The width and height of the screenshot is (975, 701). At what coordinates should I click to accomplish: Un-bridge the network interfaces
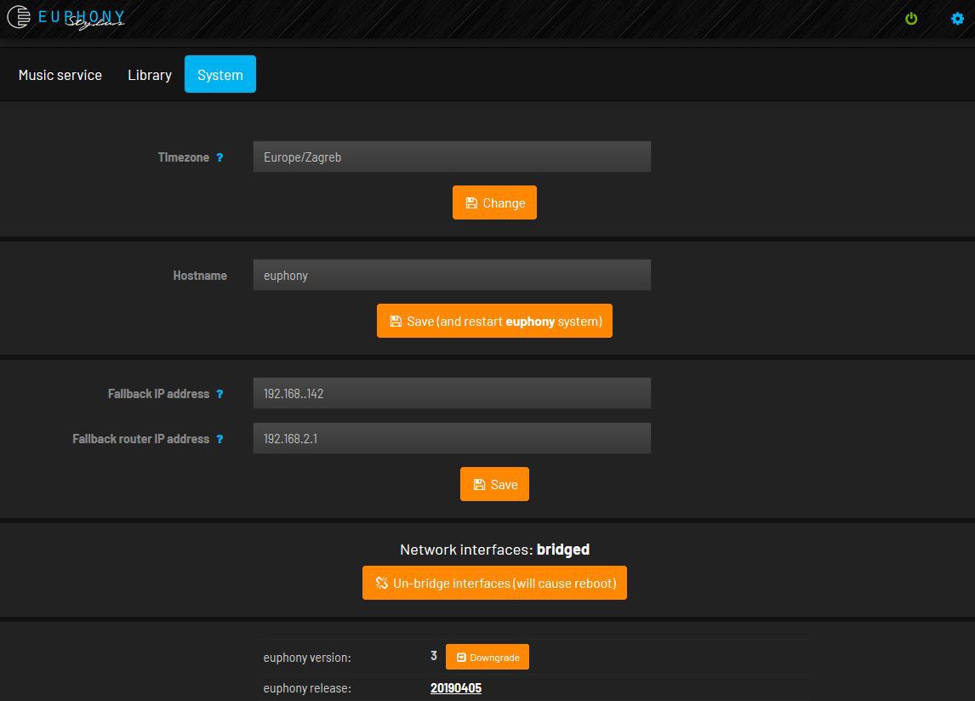[494, 583]
